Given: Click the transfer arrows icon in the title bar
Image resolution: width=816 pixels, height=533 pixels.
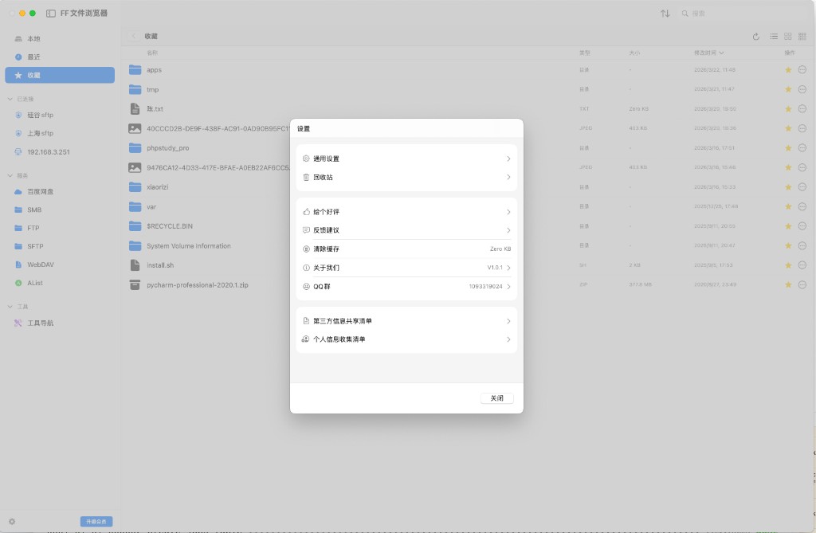Looking at the screenshot, I should tap(665, 14).
